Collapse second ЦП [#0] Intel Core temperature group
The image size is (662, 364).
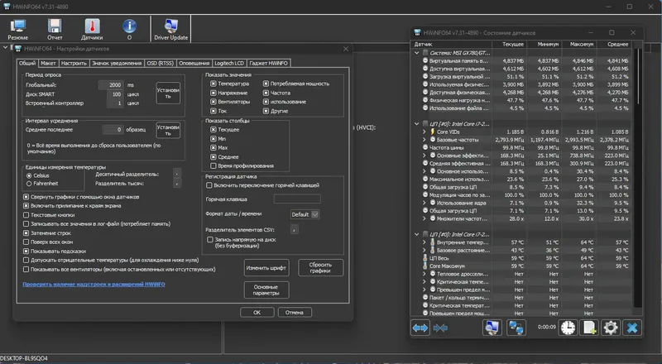[417, 234]
